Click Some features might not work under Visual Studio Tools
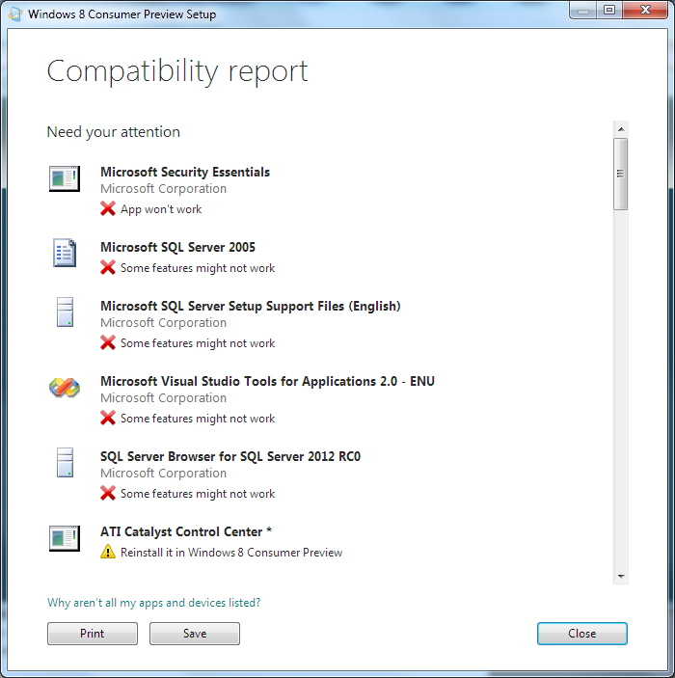The width and height of the screenshot is (675, 678). 198,419
